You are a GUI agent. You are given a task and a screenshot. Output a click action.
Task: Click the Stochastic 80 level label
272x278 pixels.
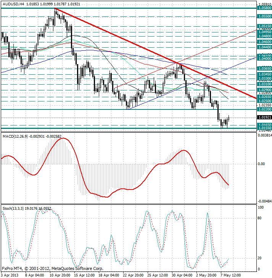coord(259,218)
